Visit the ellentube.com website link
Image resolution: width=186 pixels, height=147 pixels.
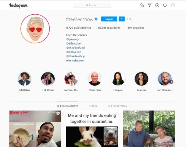pyautogui.click(x=75, y=61)
